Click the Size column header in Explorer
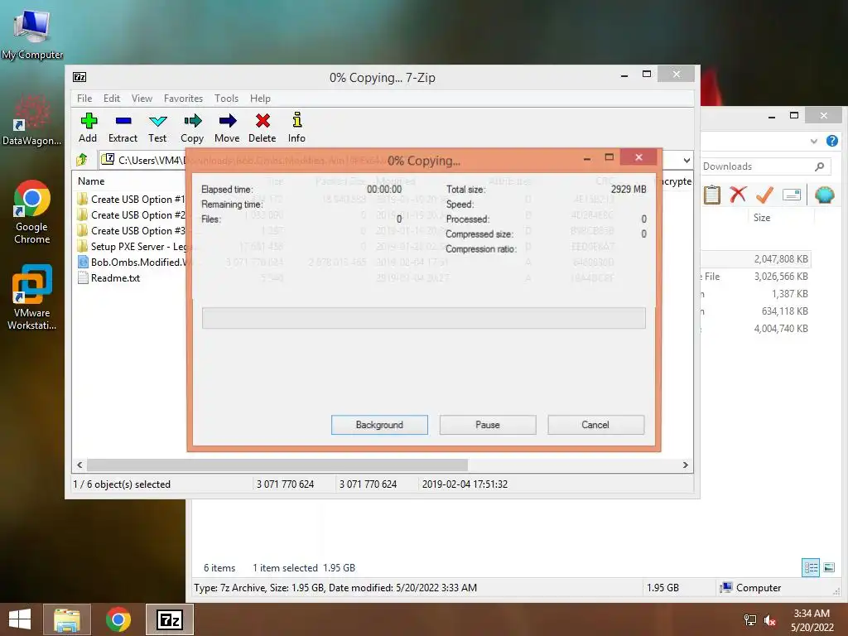This screenshot has height=636, width=848. point(762,218)
